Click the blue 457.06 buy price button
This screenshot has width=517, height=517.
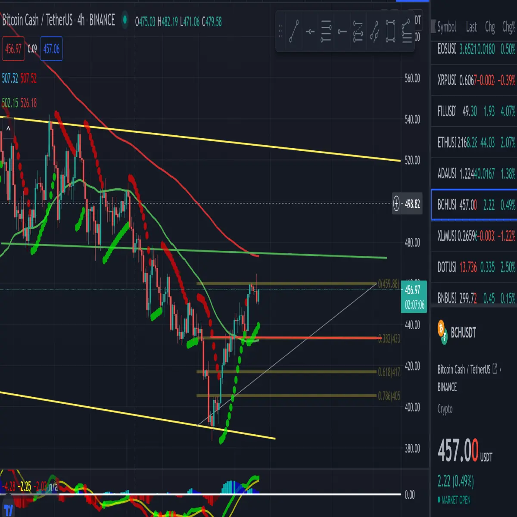tap(51, 49)
